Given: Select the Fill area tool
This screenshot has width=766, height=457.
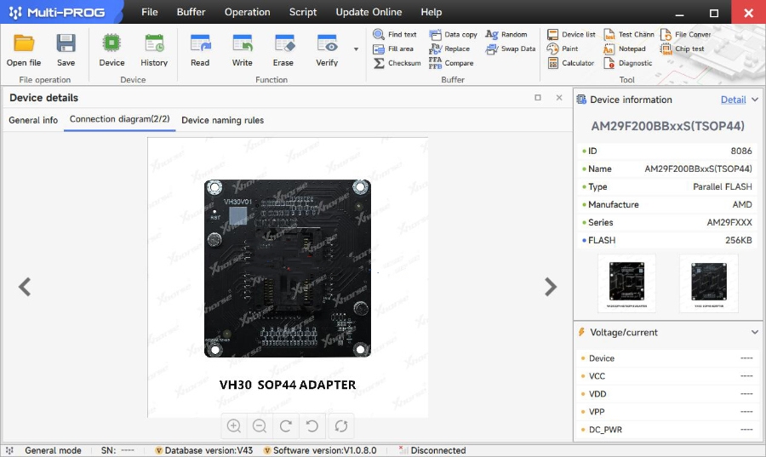Looking at the screenshot, I should tap(393, 49).
